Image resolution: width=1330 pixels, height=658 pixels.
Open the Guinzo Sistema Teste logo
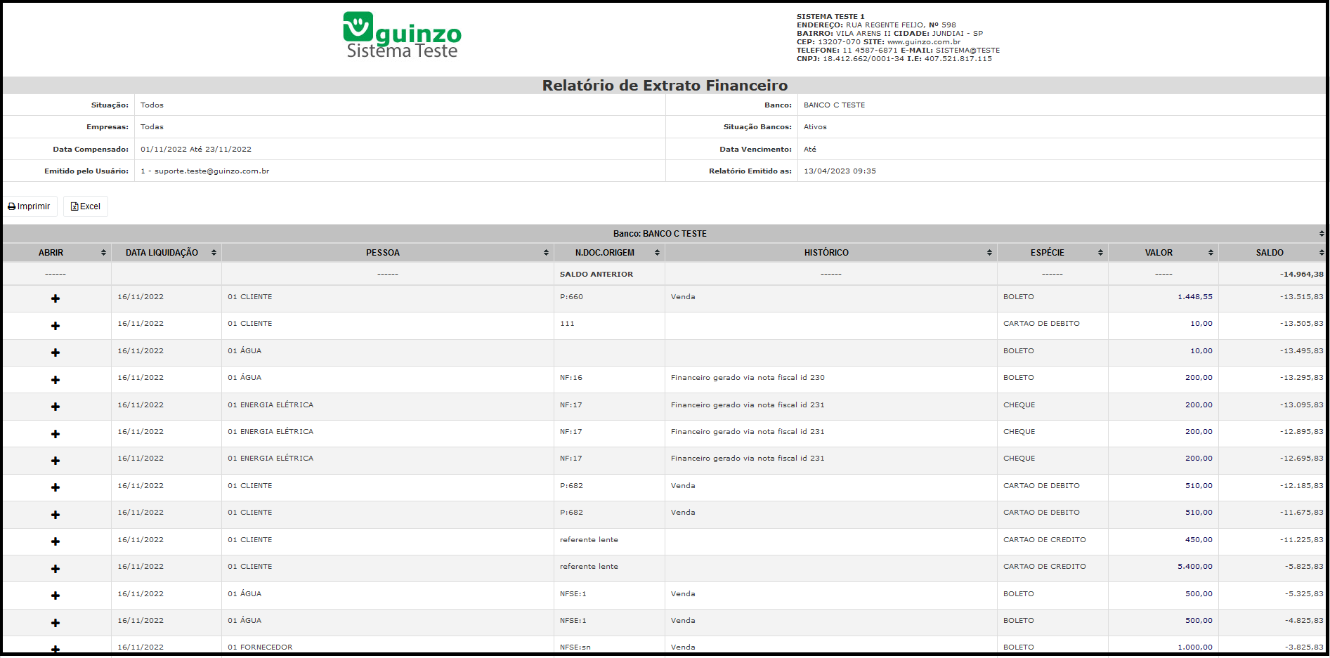point(402,35)
